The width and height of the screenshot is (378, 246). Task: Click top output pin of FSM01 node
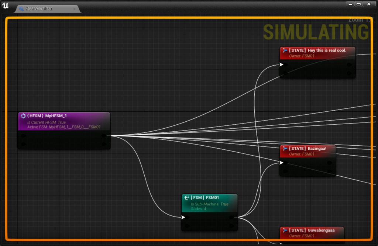(231, 217)
